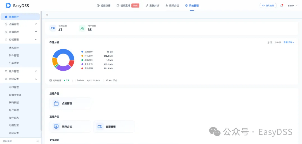302x144 pixels.
Task: Click the 视频会议 people icon
Action: [167, 6]
